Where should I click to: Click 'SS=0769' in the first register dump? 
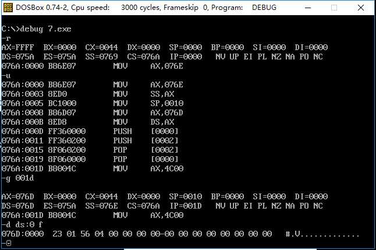pos(101,57)
